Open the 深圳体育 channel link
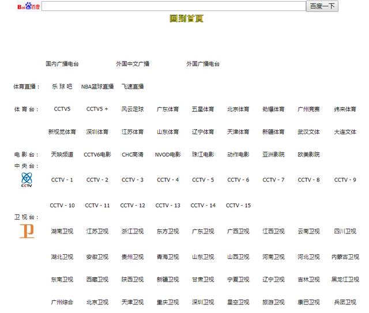The width and height of the screenshot is (369, 313). click(x=97, y=132)
